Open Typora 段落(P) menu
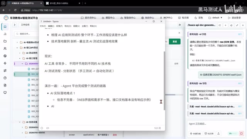Viewport: 247px width, 139px height. 59,26
